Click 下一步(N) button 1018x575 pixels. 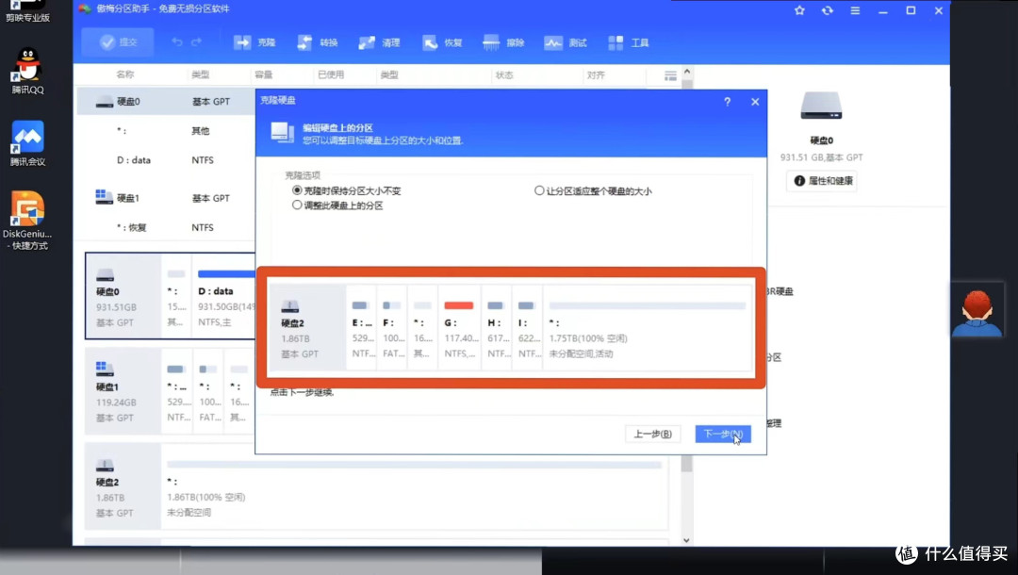point(723,434)
